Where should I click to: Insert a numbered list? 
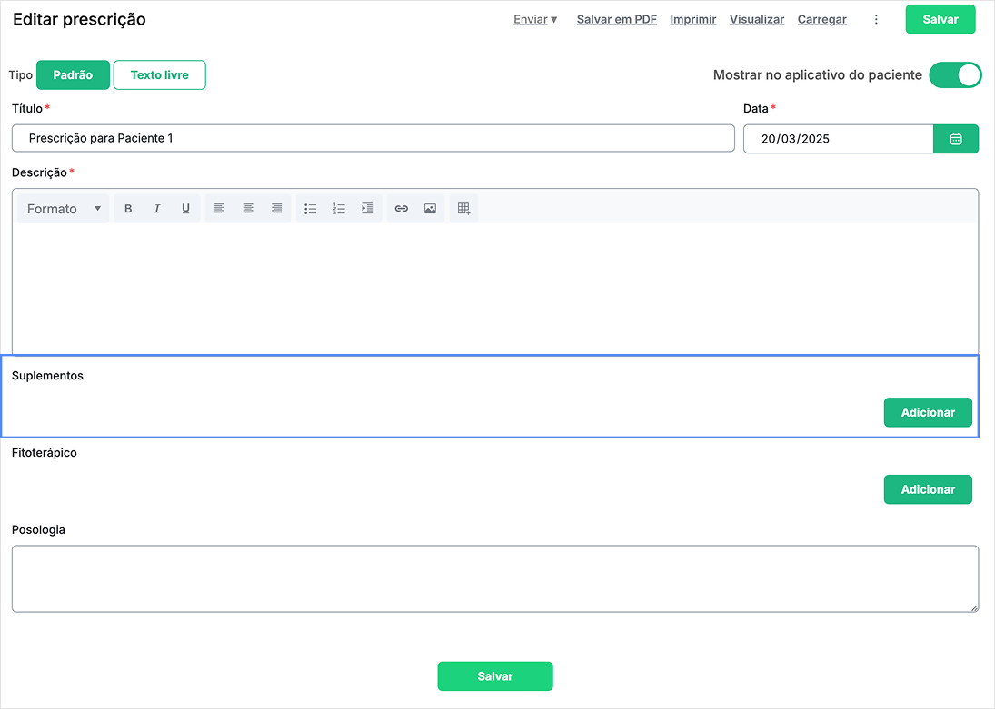[x=339, y=209]
